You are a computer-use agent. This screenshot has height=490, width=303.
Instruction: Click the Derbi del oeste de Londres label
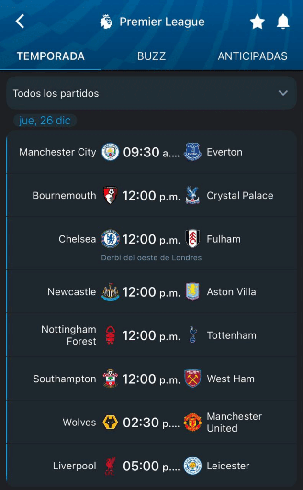click(x=151, y=257)
